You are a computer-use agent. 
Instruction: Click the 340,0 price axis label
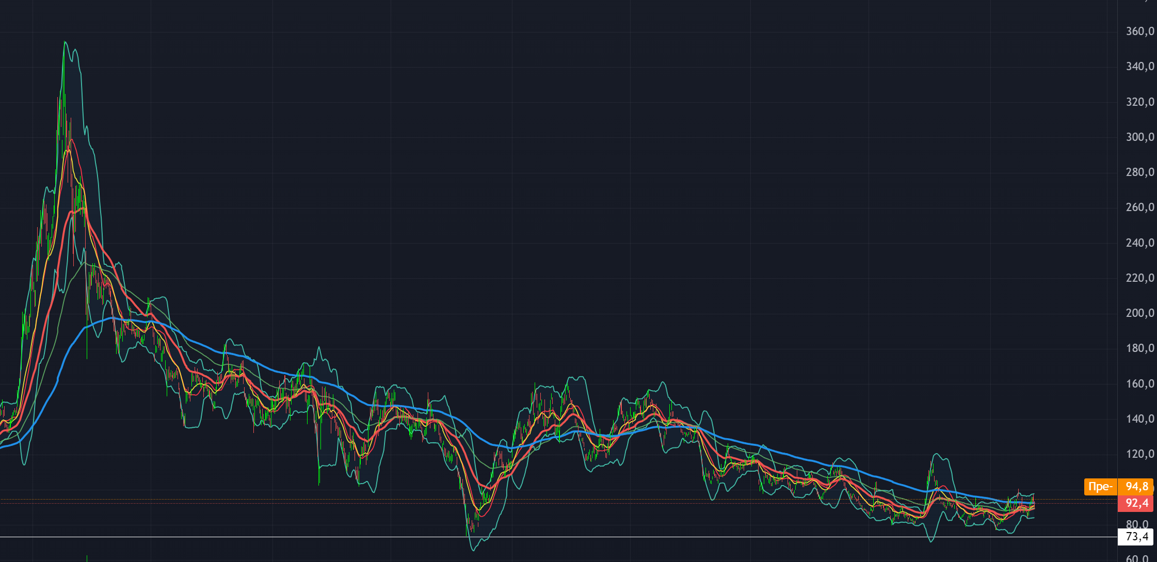coord(1140,67)
